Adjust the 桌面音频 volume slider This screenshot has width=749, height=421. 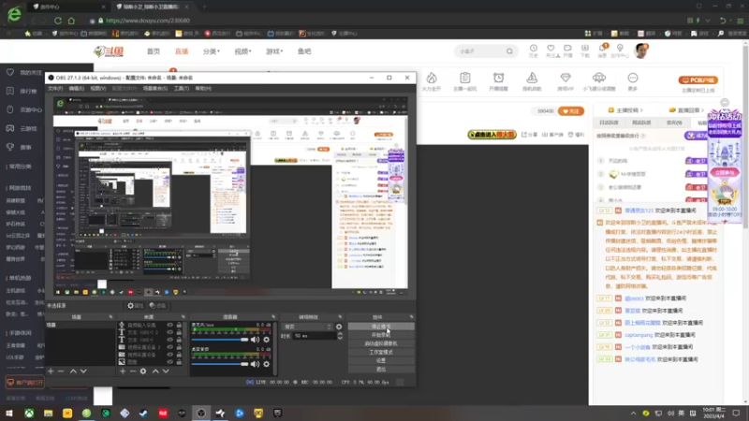tap(220, 364)
